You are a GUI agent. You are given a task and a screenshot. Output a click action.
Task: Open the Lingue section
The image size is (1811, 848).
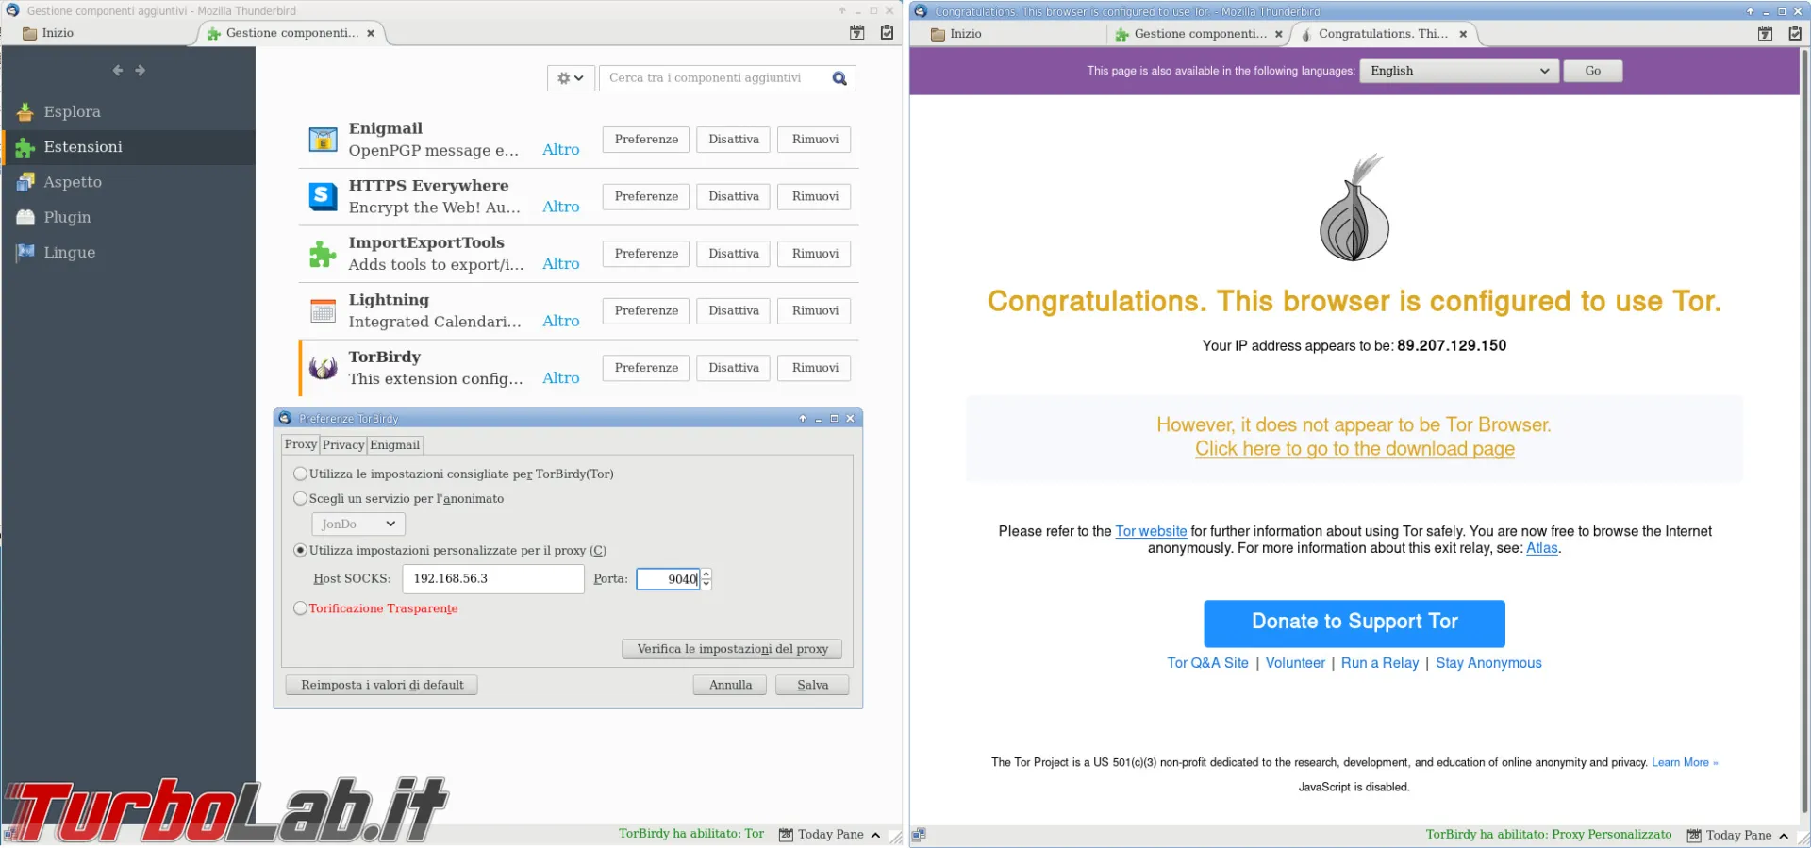pos(128,253)
